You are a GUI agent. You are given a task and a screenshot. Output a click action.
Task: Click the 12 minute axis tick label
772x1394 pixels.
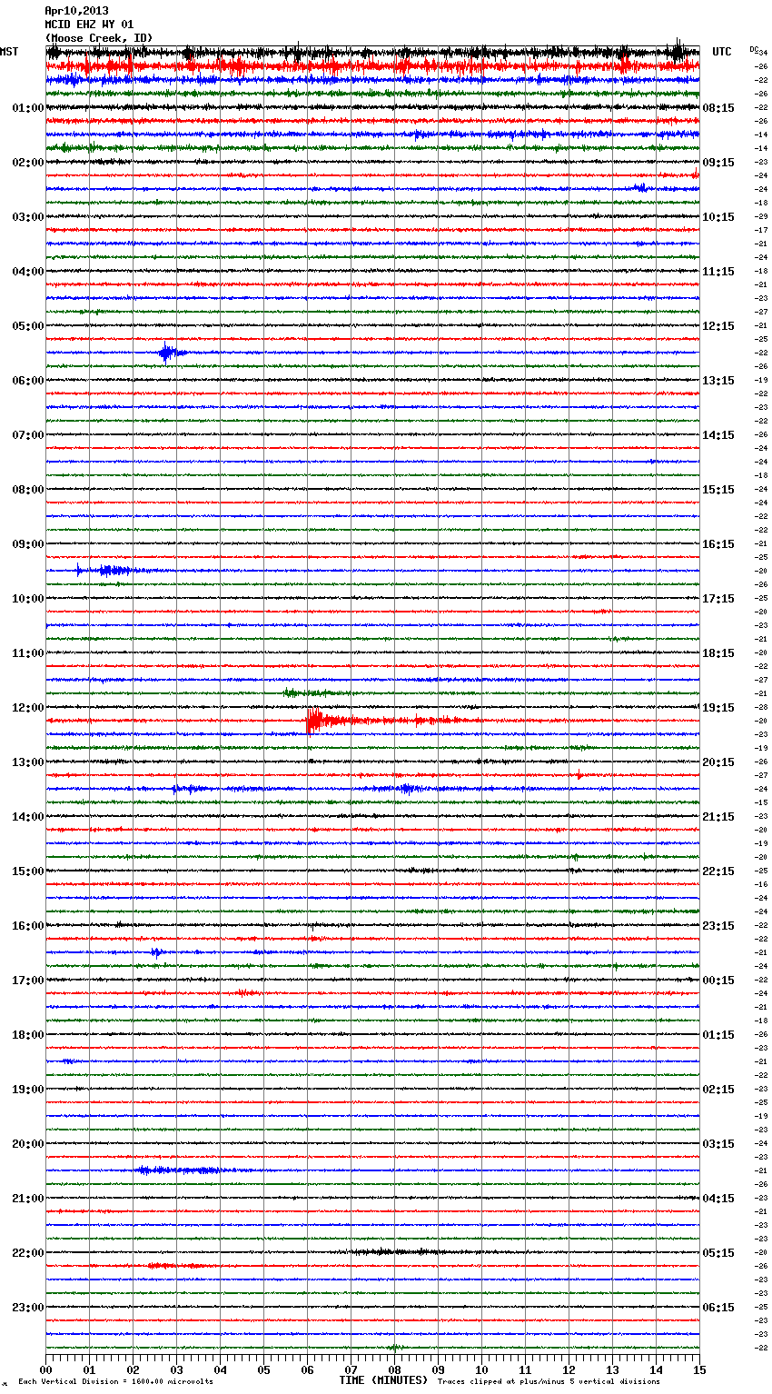tap(569, 1369)
